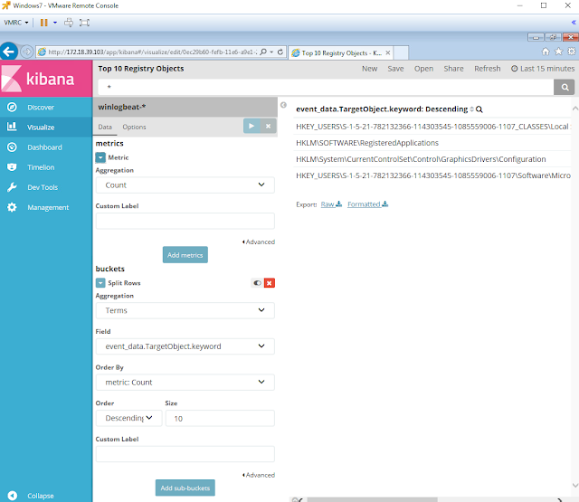Click New in the top menu

pos(369,69)
